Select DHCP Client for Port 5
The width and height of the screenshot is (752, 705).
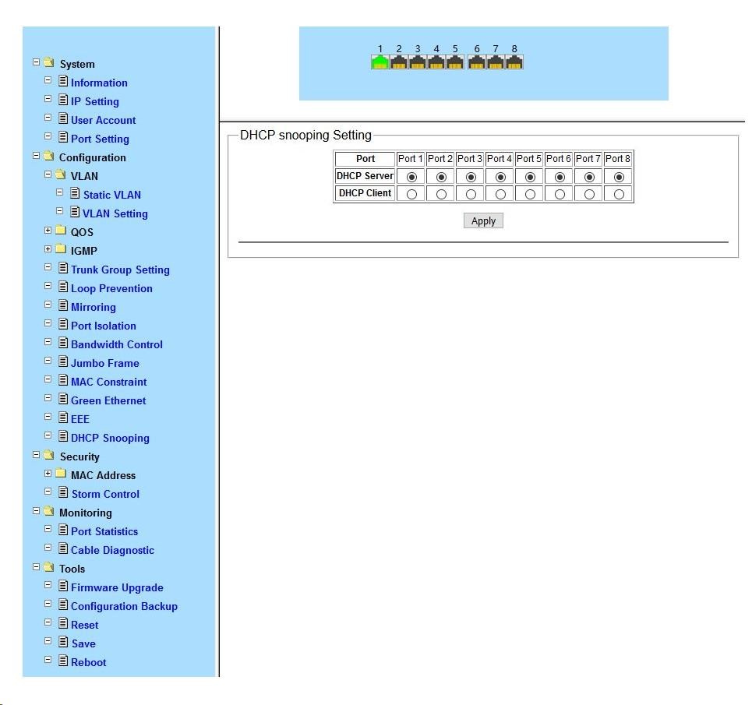coord(530,194)
